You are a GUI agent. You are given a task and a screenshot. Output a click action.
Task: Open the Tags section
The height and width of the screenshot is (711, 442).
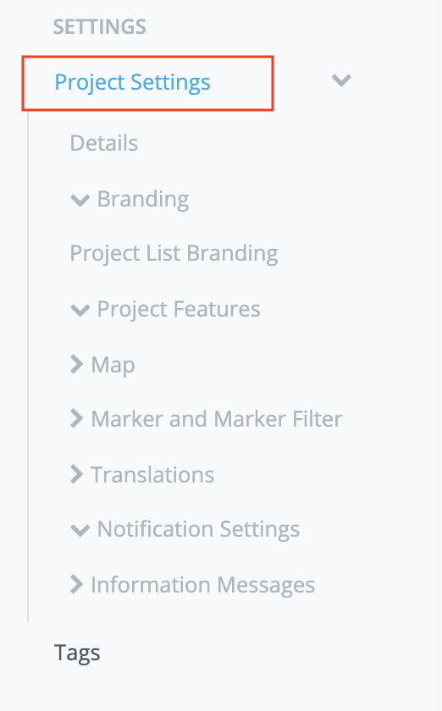click(77, 653)
